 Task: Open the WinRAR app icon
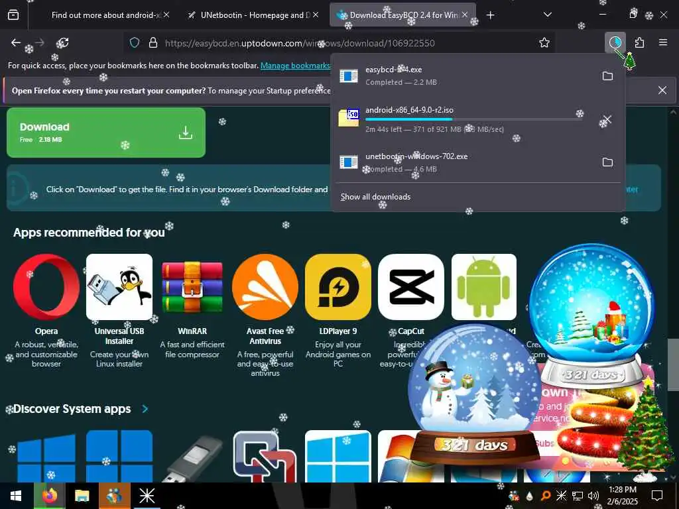(192, 287)
